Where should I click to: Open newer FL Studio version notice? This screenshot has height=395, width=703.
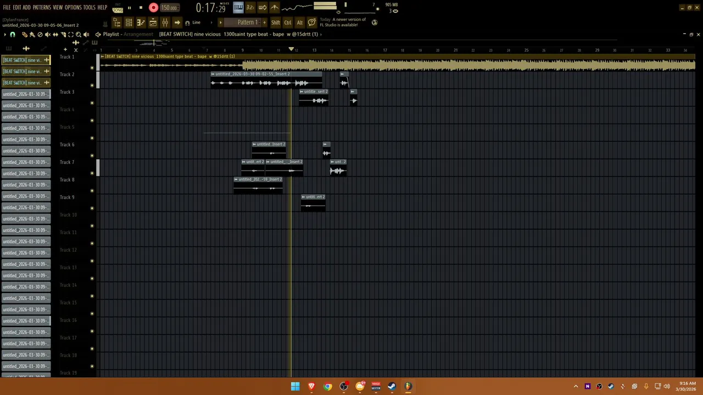point(343,22)
